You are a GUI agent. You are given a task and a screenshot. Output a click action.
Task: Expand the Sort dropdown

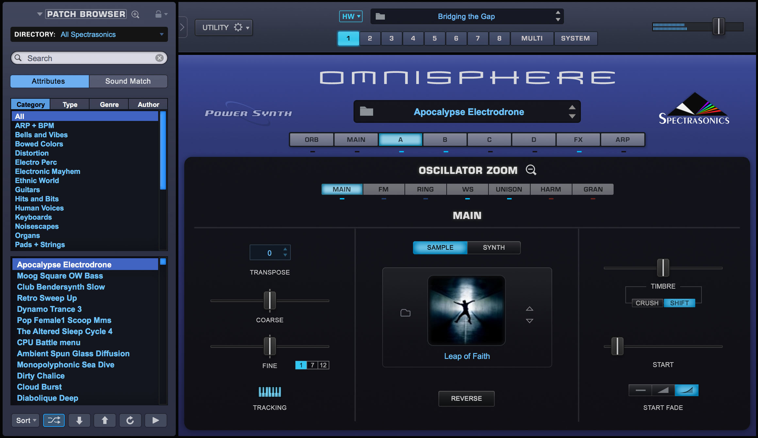click(25, 420)
